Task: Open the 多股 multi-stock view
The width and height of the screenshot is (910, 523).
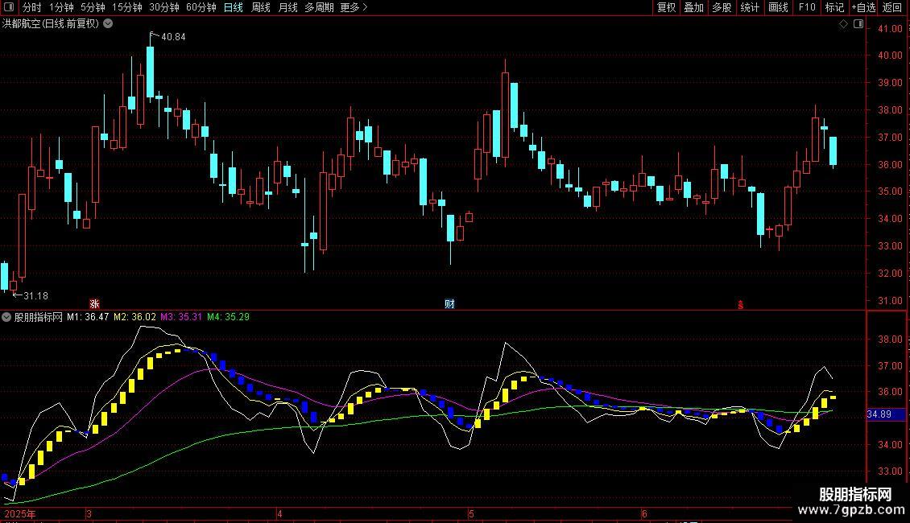Action: [x=722, y=7]
